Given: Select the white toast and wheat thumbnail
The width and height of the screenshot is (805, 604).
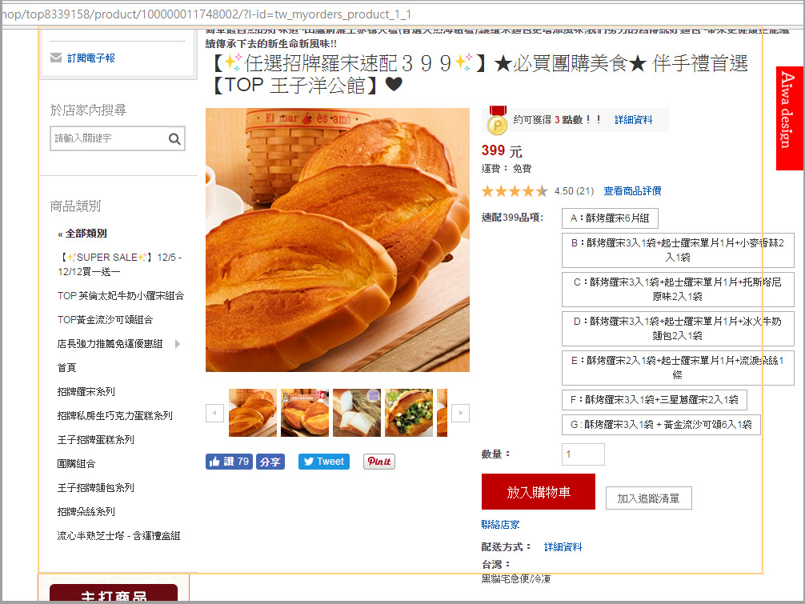Looking at the screenshot, I should pos(357,413).
